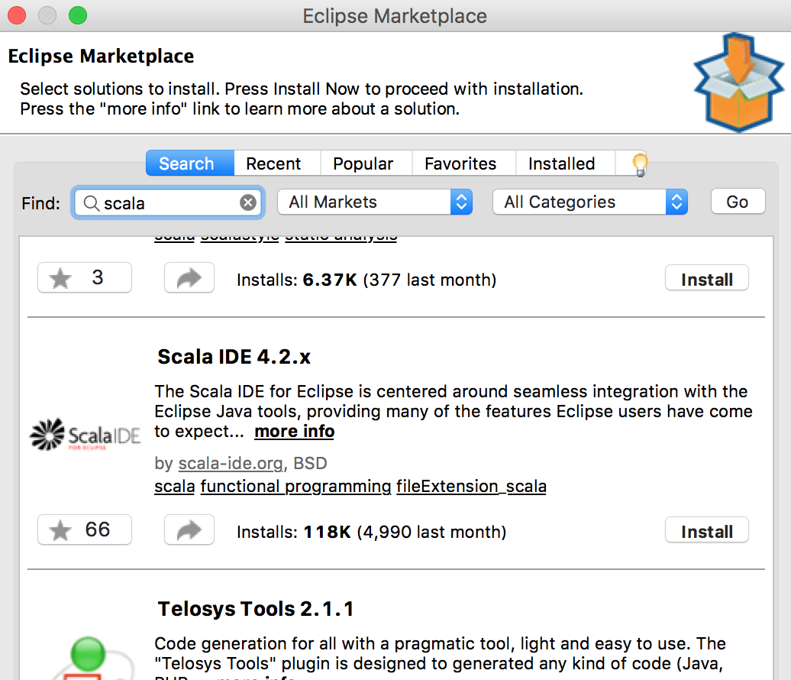Install the solution with 6.37K installs

(x=707, y=278)
